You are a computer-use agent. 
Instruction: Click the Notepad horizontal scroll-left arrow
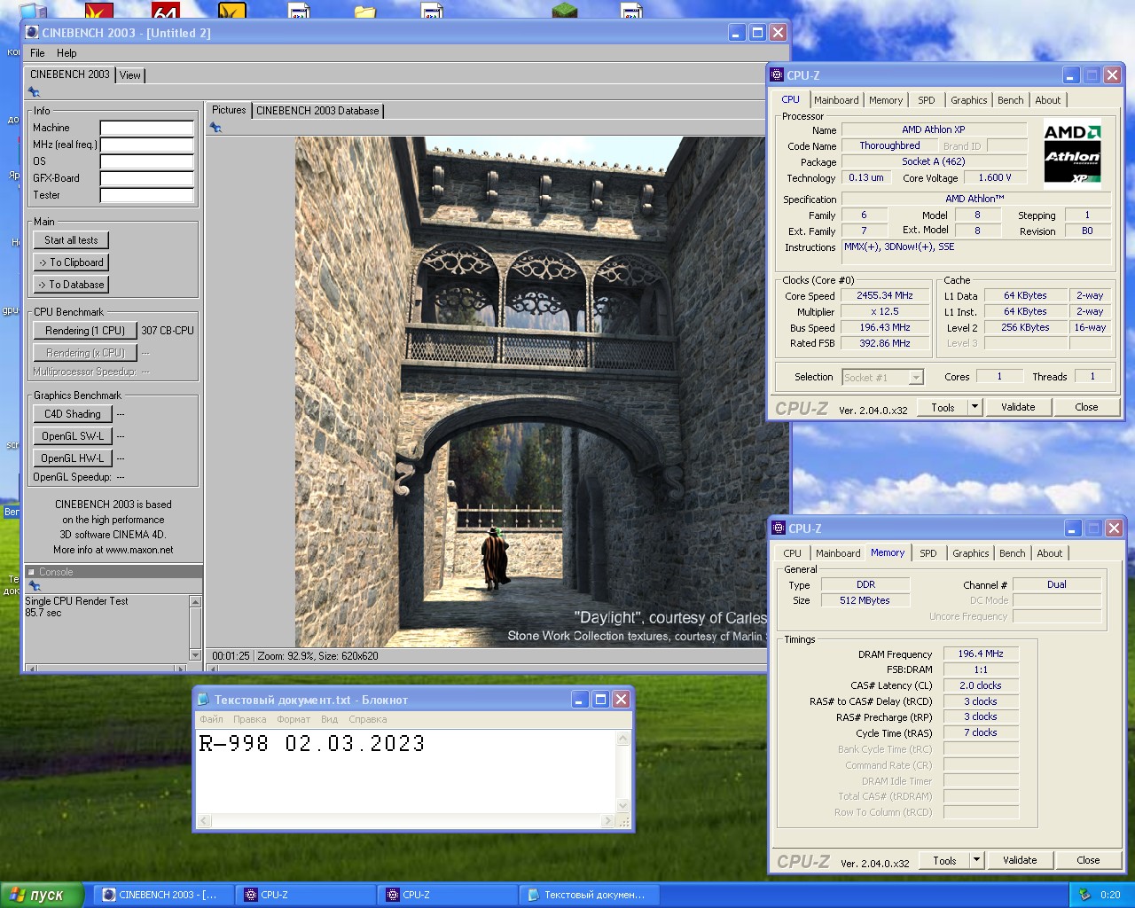pyautogui.click(x=204, y=822)
